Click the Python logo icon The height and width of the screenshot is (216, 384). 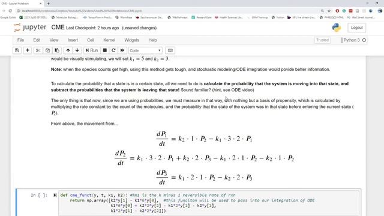pos(337,28)
